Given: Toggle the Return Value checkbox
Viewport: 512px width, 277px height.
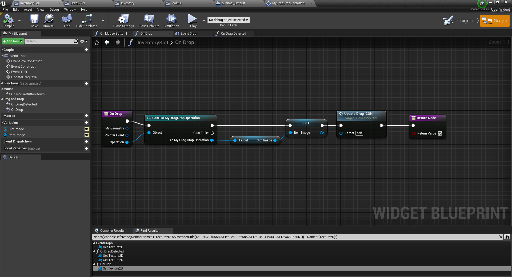Looking at the screenshot, I should [440, 133].
